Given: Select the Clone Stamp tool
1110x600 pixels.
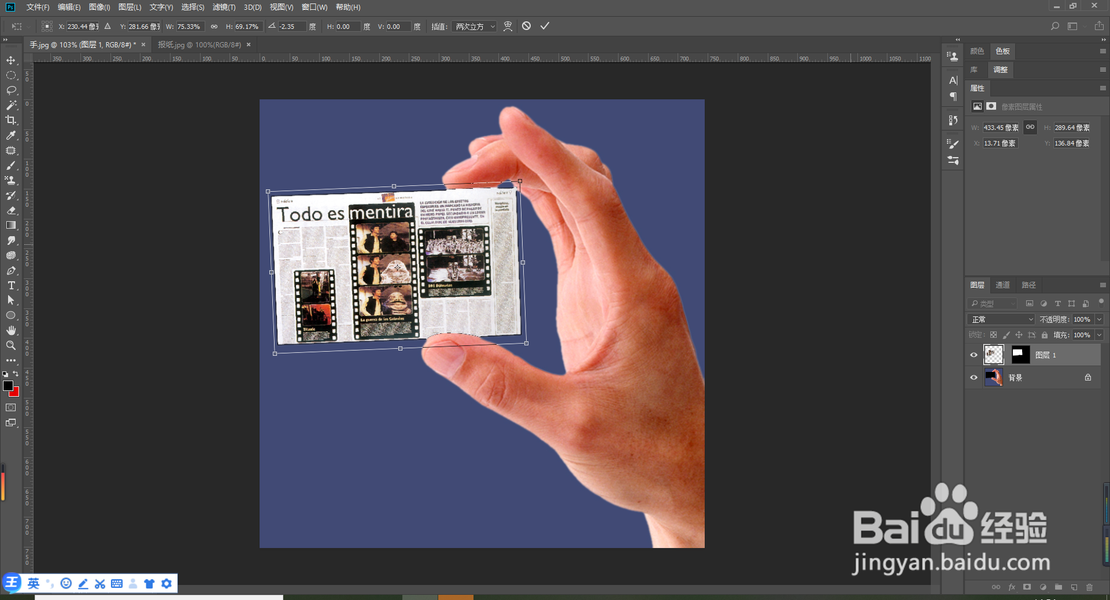Looking at the screenshot, I should click(11, 180).
